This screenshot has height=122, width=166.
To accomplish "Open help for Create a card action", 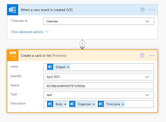I will (142, 55).
